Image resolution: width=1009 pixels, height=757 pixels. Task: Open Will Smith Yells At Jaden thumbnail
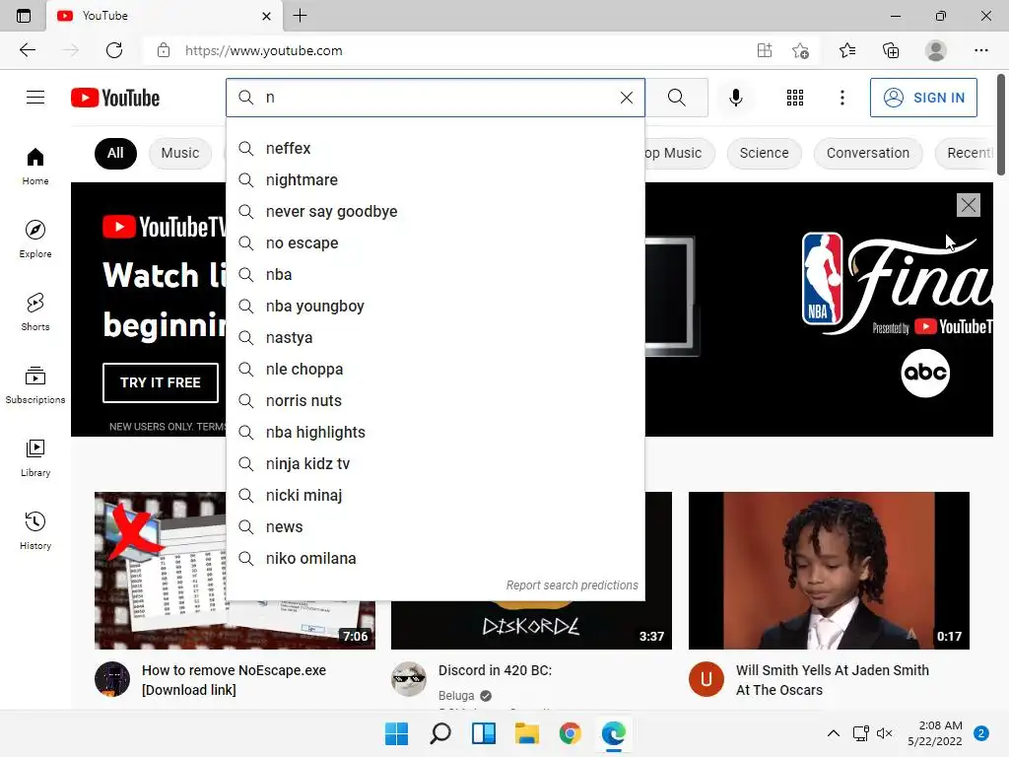(829, 571)
